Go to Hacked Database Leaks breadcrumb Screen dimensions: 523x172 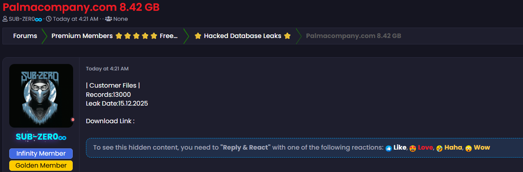[x=243, y=36]
